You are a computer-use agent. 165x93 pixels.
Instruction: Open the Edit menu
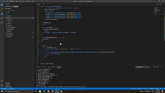point(7,1)
